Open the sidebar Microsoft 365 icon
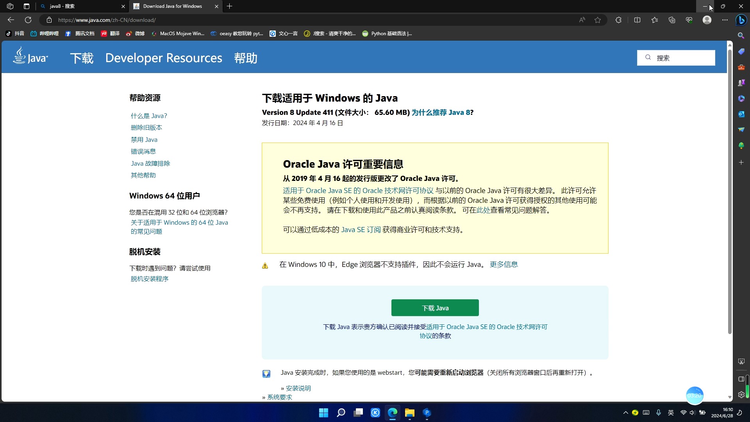Image resolution: width=750 pixels, height=422 pixels. pos(741,98)
